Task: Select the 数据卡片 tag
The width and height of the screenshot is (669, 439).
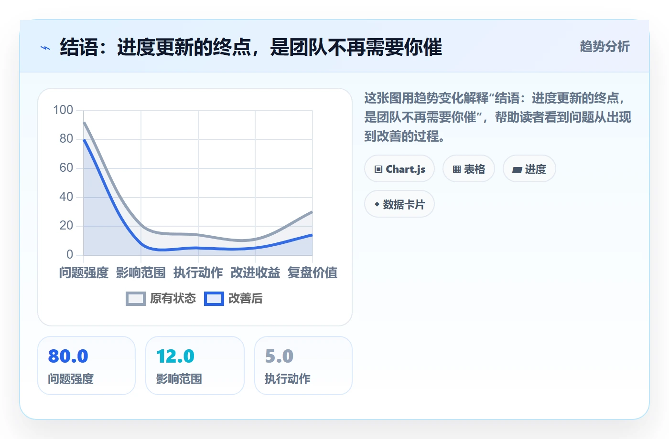Action: [399, 204]
